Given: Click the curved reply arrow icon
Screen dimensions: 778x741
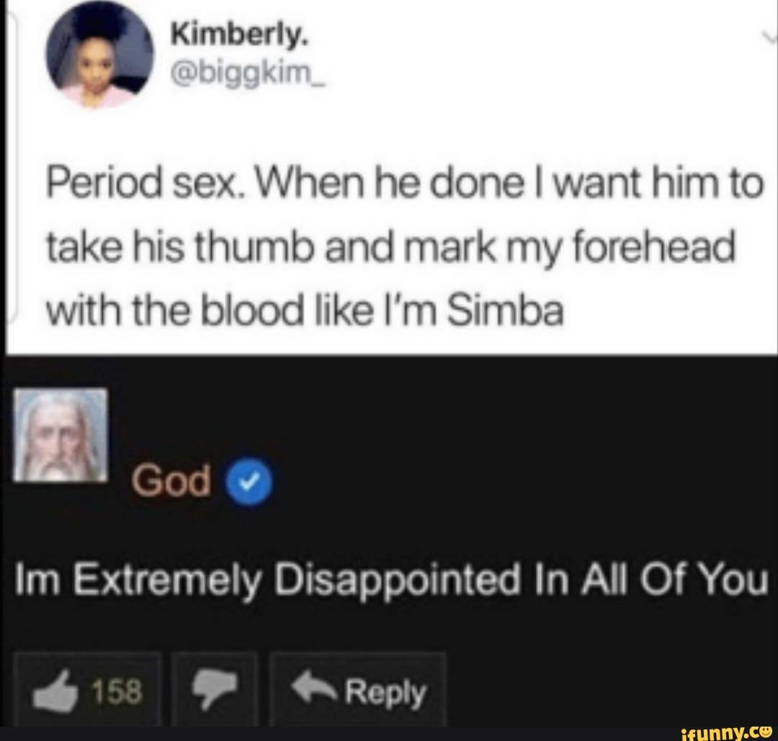Looking at the screenshot, I should (x=315, y=686).
